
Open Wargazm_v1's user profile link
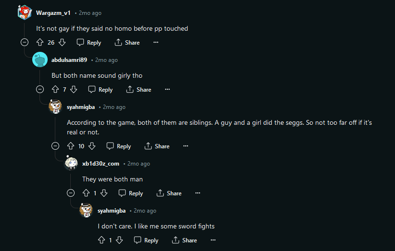53,13
